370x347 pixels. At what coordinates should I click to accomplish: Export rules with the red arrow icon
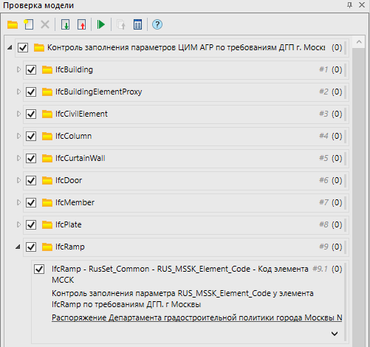[x=82, y=24]
